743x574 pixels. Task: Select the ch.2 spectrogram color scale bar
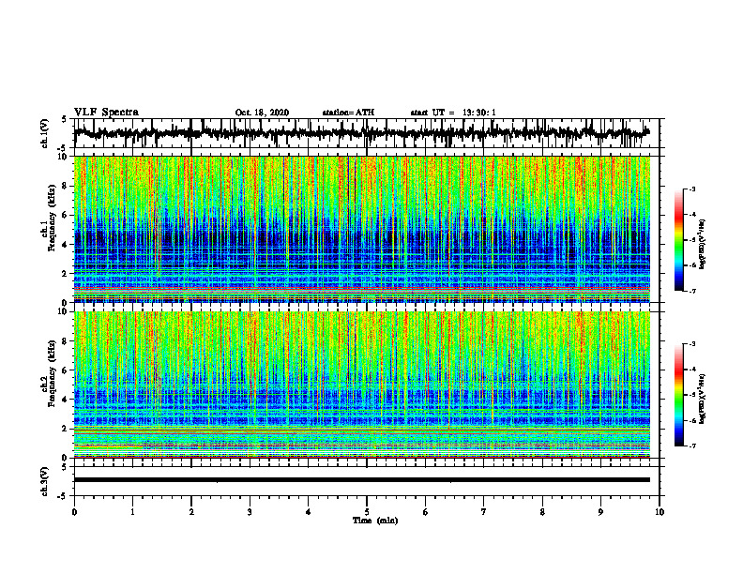(679, 395)
